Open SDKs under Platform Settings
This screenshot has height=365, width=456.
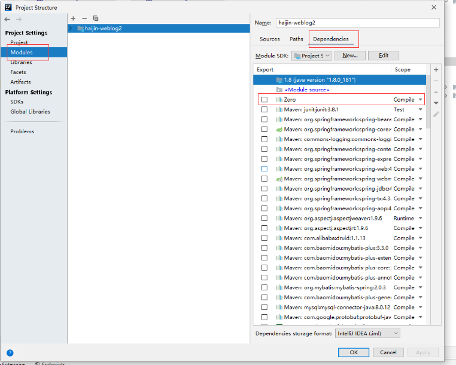17,102
